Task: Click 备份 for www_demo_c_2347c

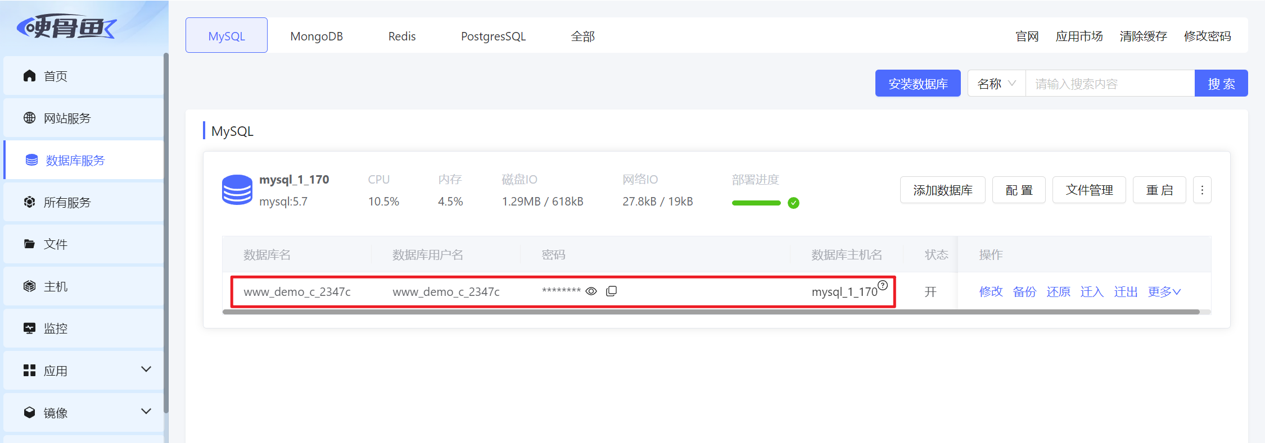Action: pos(1024,291)
